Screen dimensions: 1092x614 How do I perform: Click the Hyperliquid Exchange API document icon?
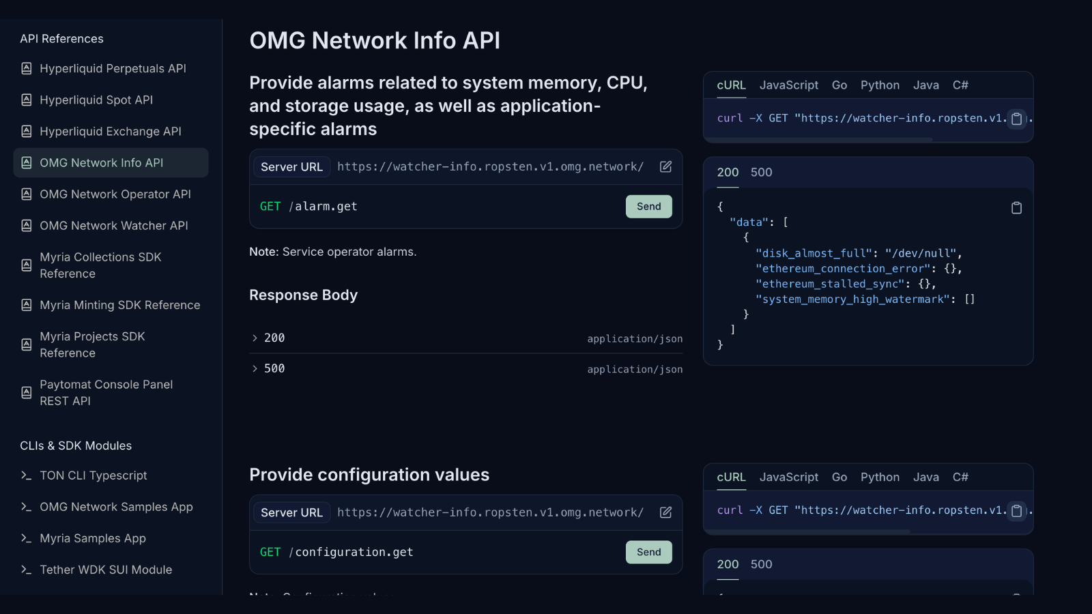tap(27, 131)
